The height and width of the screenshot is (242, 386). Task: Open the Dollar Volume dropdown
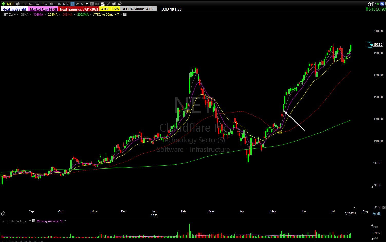pos(30,221)
